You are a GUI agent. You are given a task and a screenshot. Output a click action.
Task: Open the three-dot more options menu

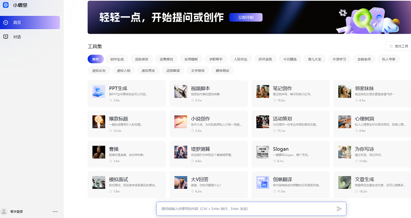click(55, 211)
